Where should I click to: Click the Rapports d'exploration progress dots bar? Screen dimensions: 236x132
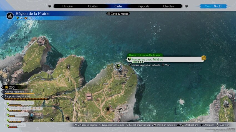coord(27,99)
